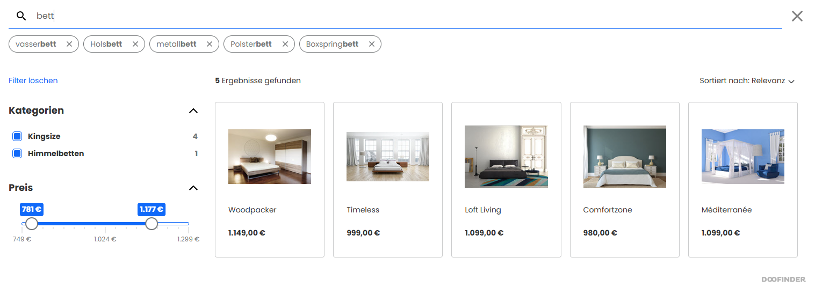This screenshot has width=815, height=287.
Task: Collapse the Kategorien filter section
Action: [x=194, y=111]
